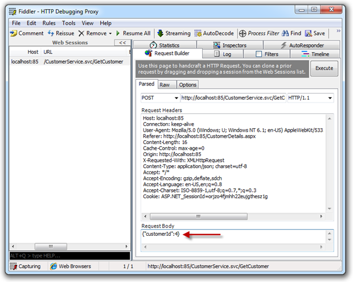Toggle Streaming mode icon

160,34
